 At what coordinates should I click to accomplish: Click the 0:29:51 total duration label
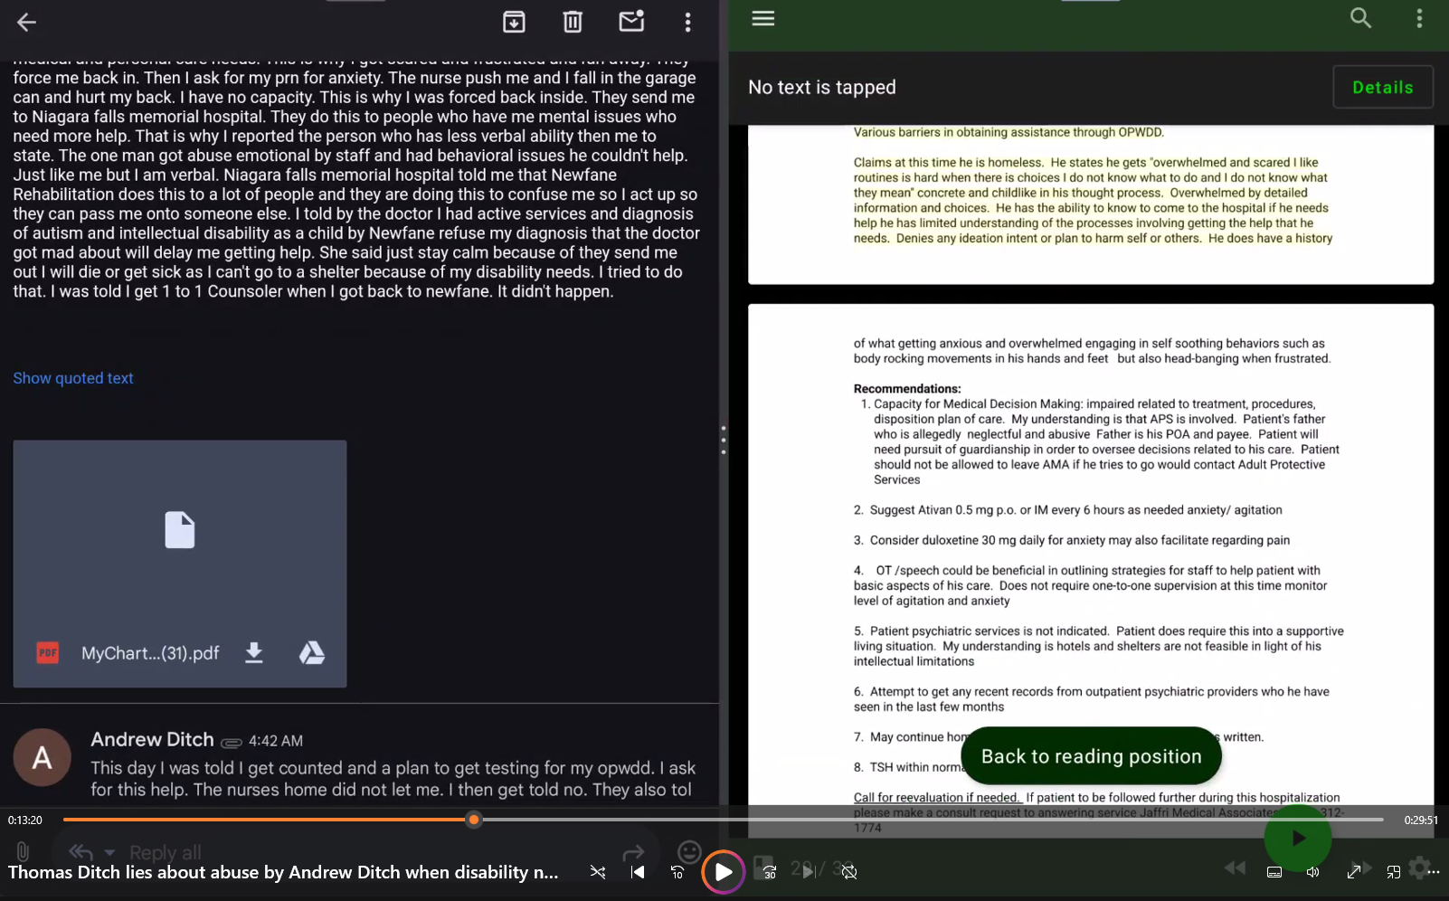1421,820
